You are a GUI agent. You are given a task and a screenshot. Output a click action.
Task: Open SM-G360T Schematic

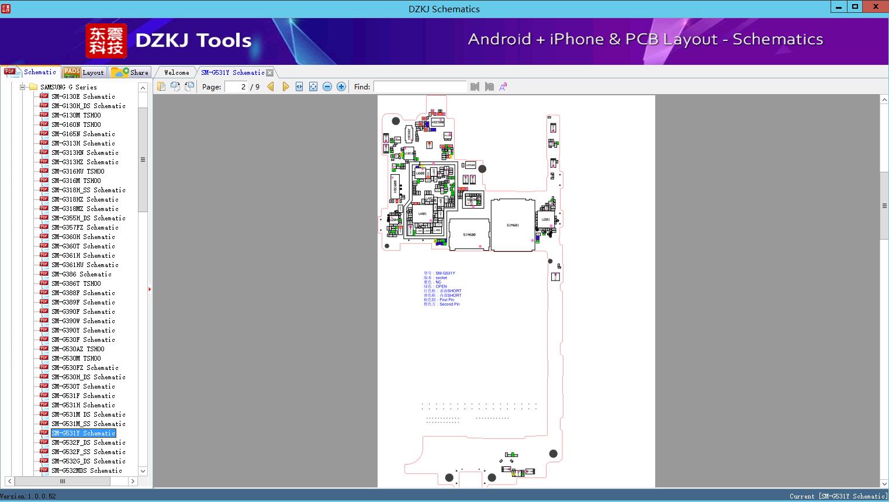coord(83,246)
